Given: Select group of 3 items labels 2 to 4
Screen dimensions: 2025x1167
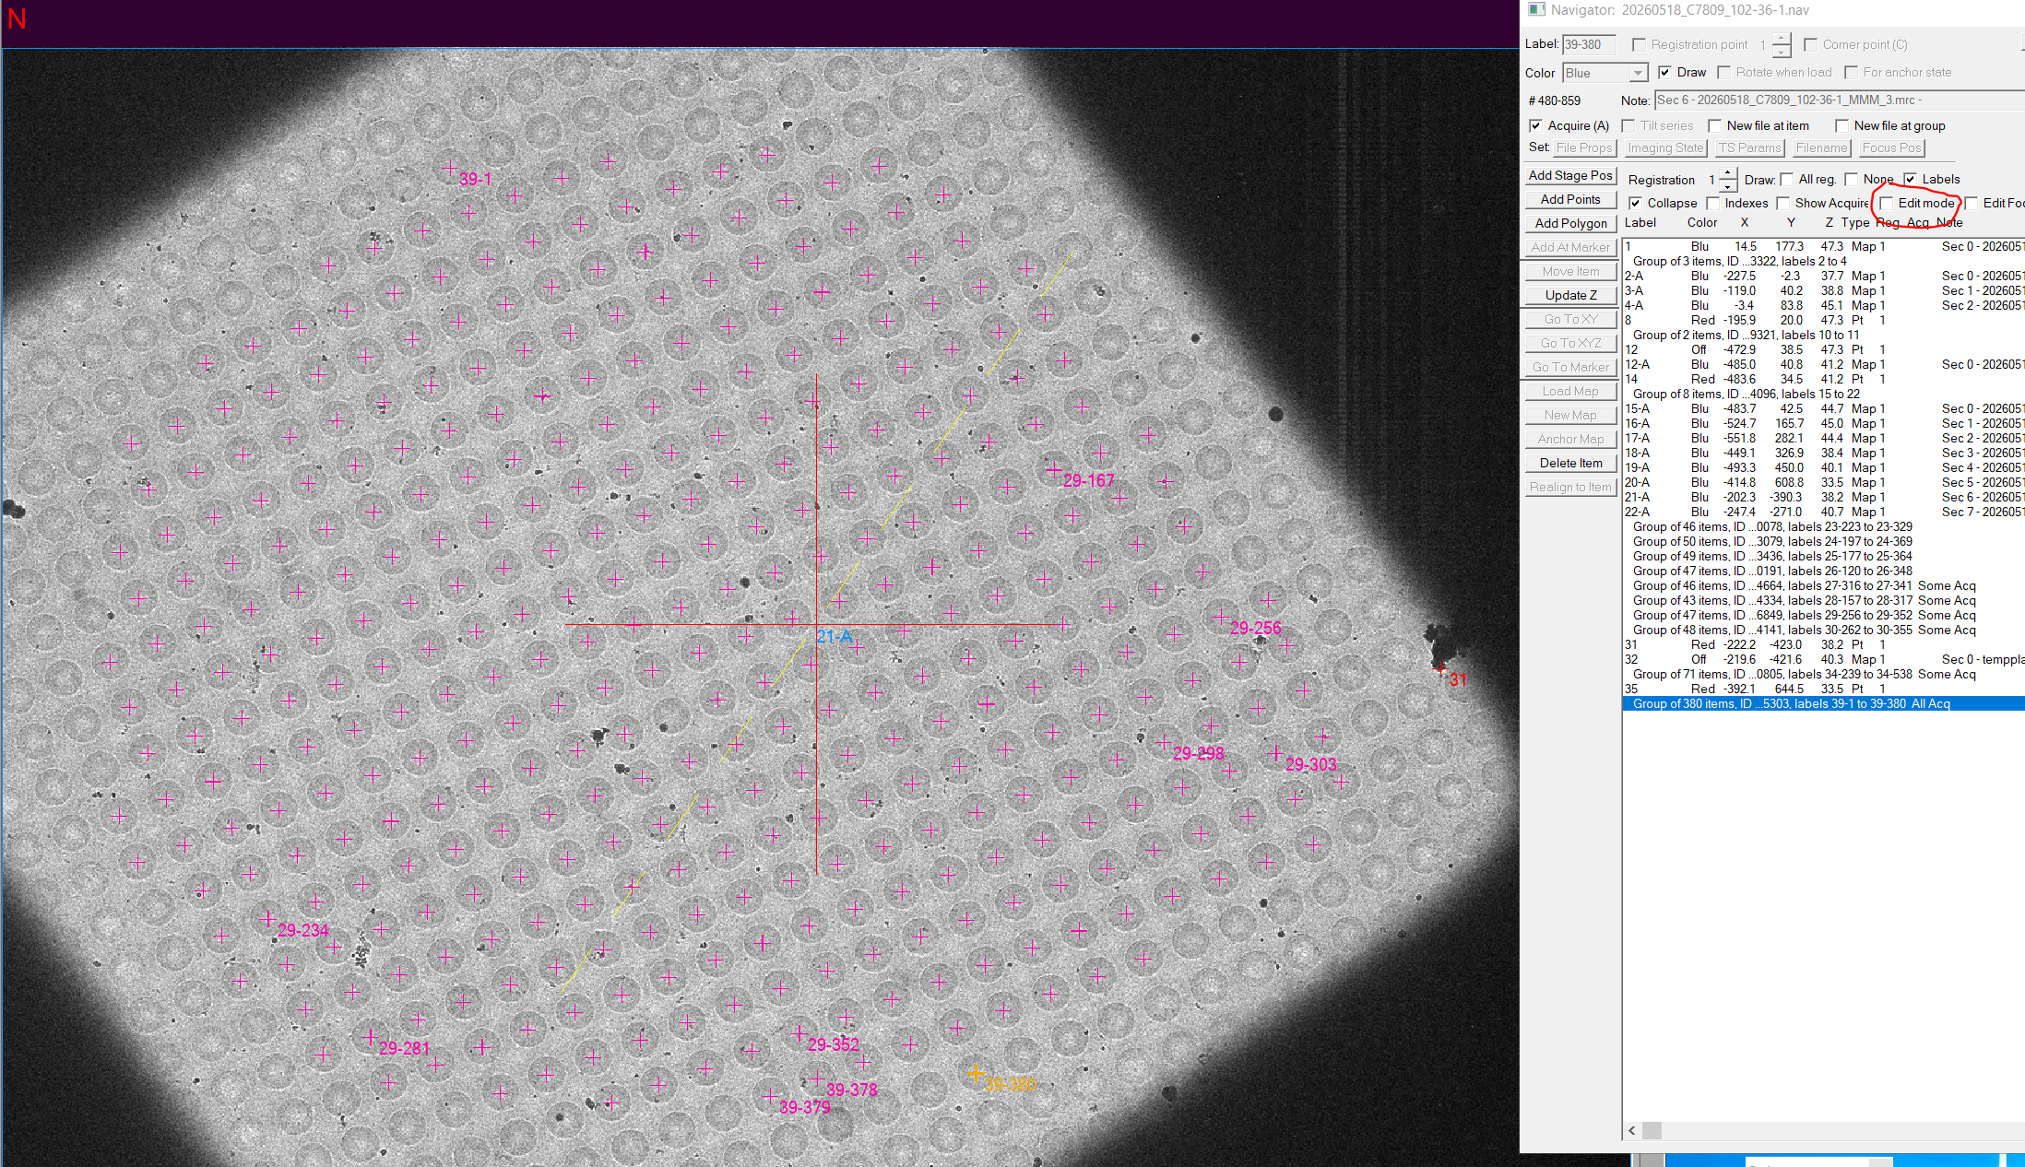Looking at the screenshot, I should point(1823,262).
